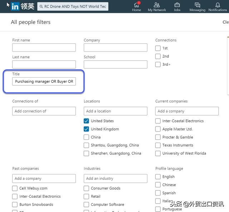The width and height of the screenshot is (229, 212).
Task: Click the Add connection of field
Action: 44,111
